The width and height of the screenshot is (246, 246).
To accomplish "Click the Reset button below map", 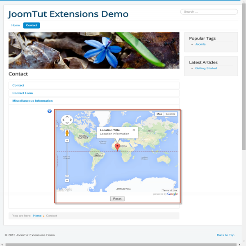I will [117, 198].
